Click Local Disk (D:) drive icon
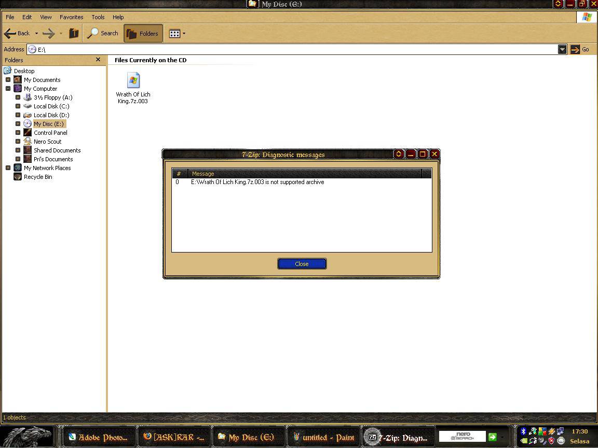Image resolution: width=598 pixels, height=448 pixels. click(x=28, y=115)
